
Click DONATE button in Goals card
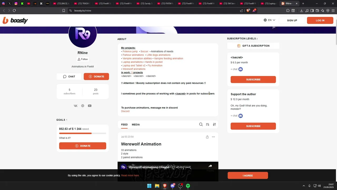pos(83,146)
